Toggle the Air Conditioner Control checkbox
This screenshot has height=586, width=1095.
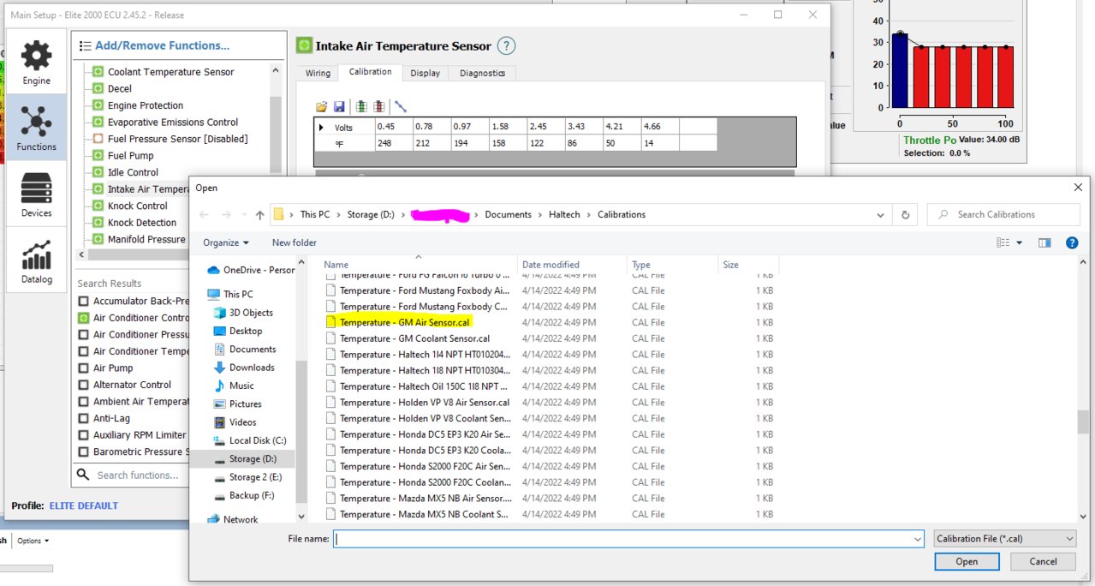pos(83,318)
